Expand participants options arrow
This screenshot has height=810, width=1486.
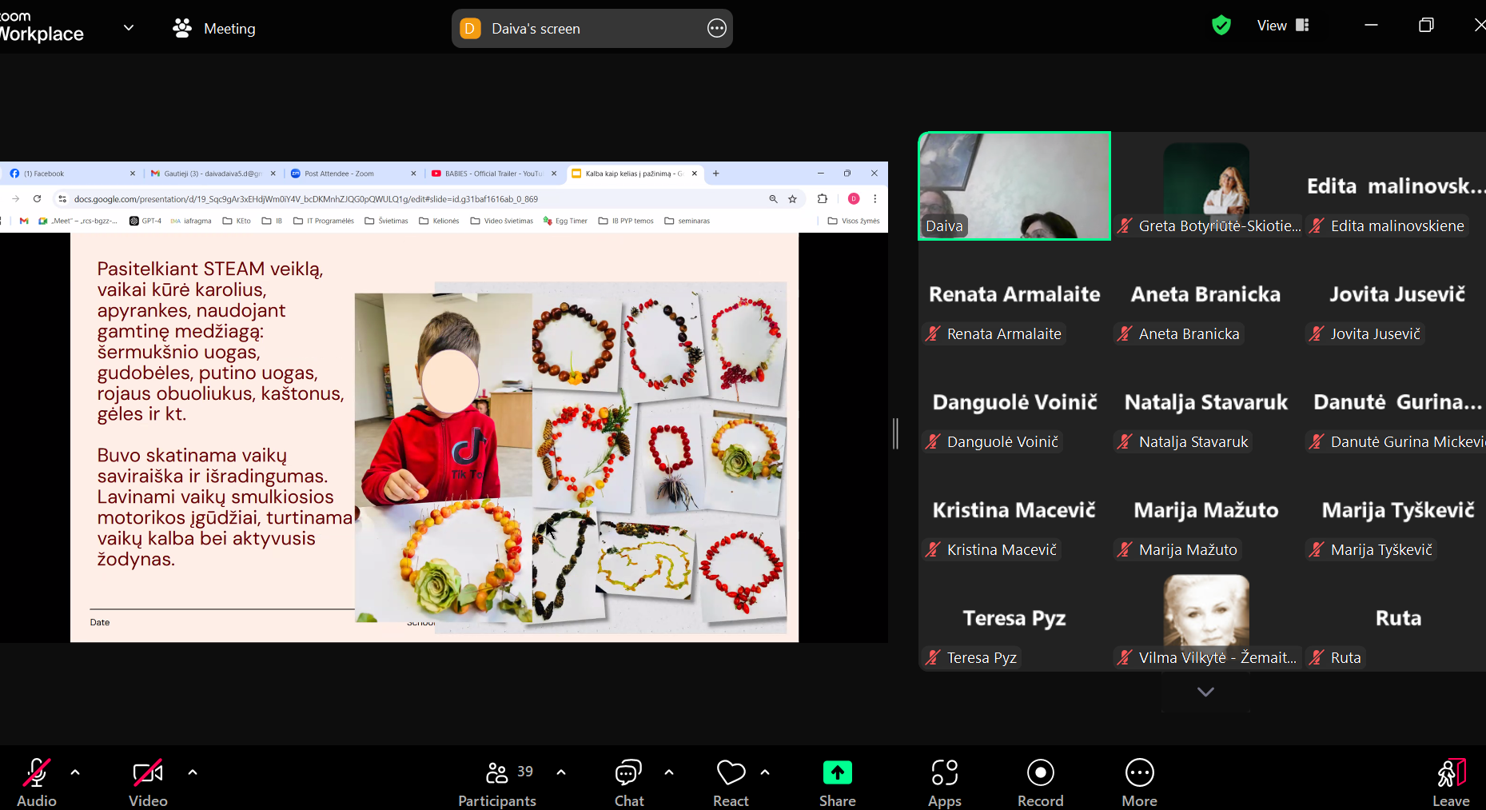pos(561,772)
